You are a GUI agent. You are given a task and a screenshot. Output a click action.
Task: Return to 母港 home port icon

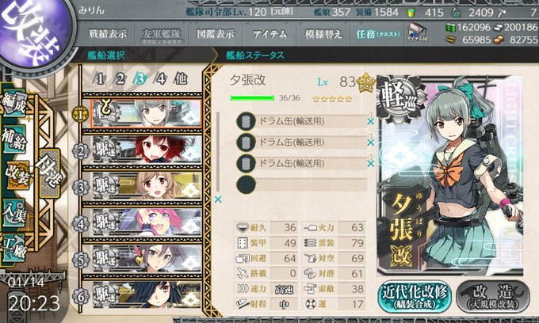[49, 173]
